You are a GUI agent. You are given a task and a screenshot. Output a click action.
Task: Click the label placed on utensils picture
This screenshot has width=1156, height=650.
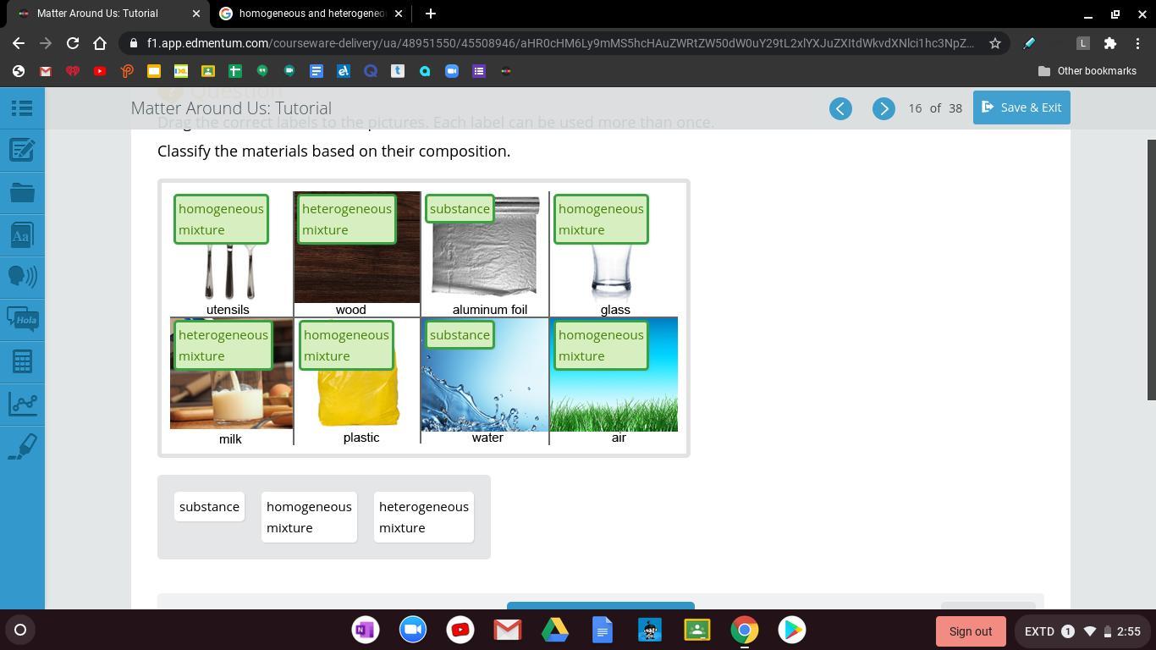[221, 219]
